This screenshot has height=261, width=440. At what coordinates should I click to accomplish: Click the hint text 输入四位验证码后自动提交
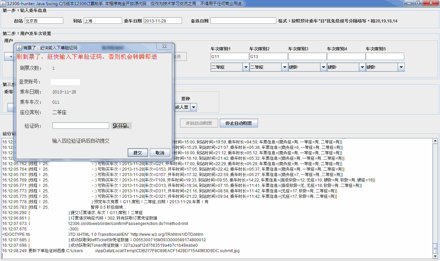click(x=81, y=141)
